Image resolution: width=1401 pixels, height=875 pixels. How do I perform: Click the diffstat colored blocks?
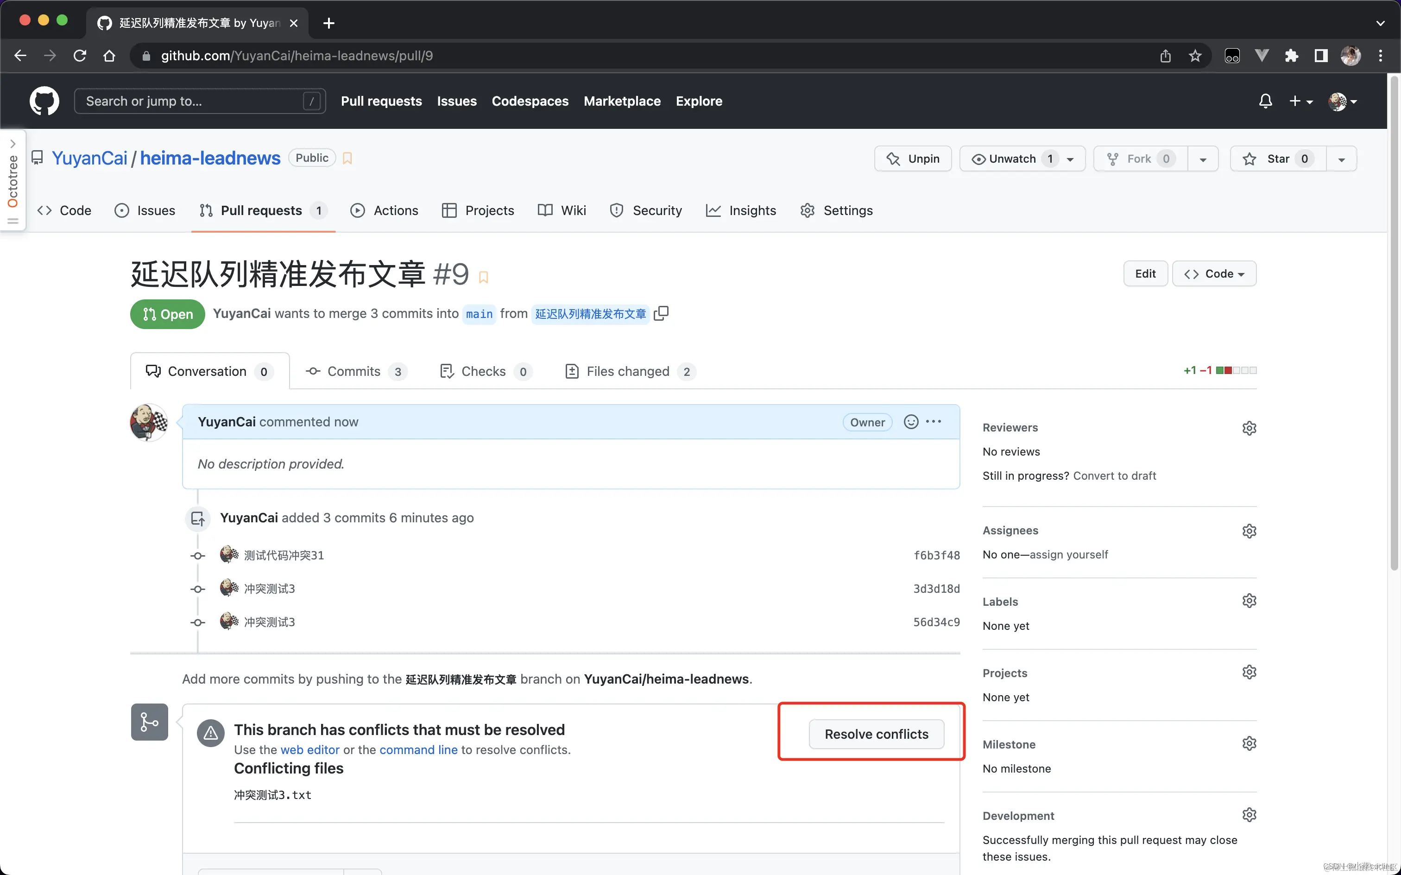[x=1236, y=370]
